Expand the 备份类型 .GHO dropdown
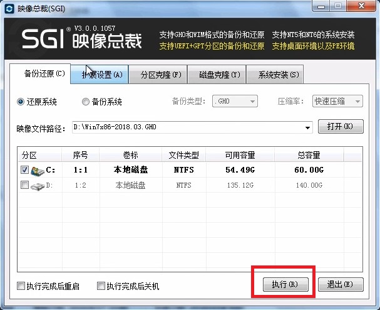The image size is (380, 310). (x=235, y=102)
